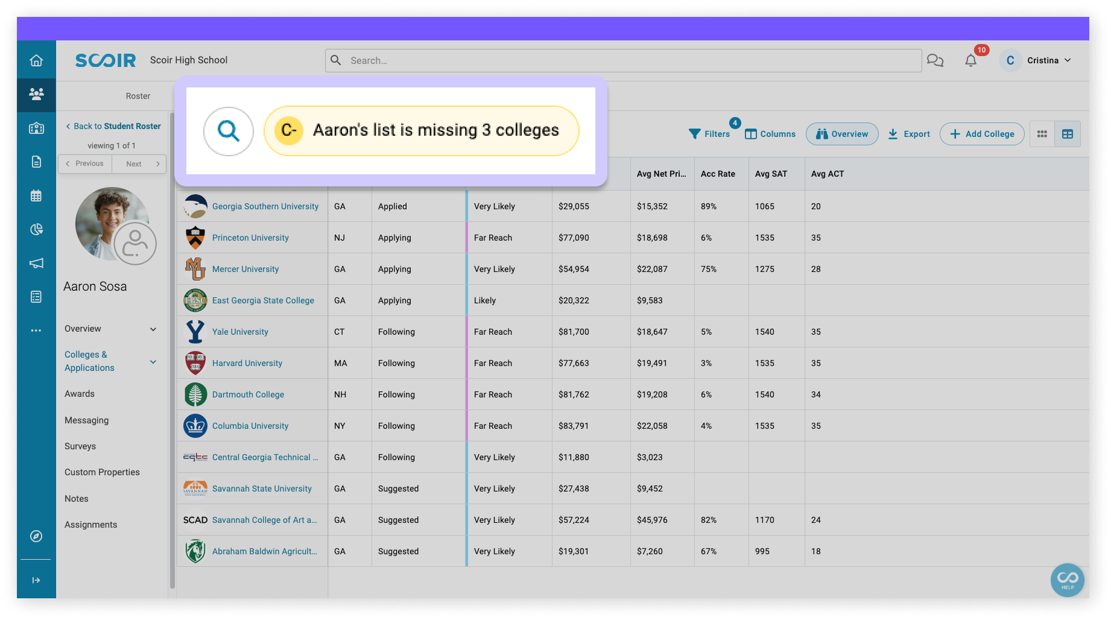Viewport: 1111px width, 620px height.
Task: Toggle the Overview button
Action: (x=842, y=134)
